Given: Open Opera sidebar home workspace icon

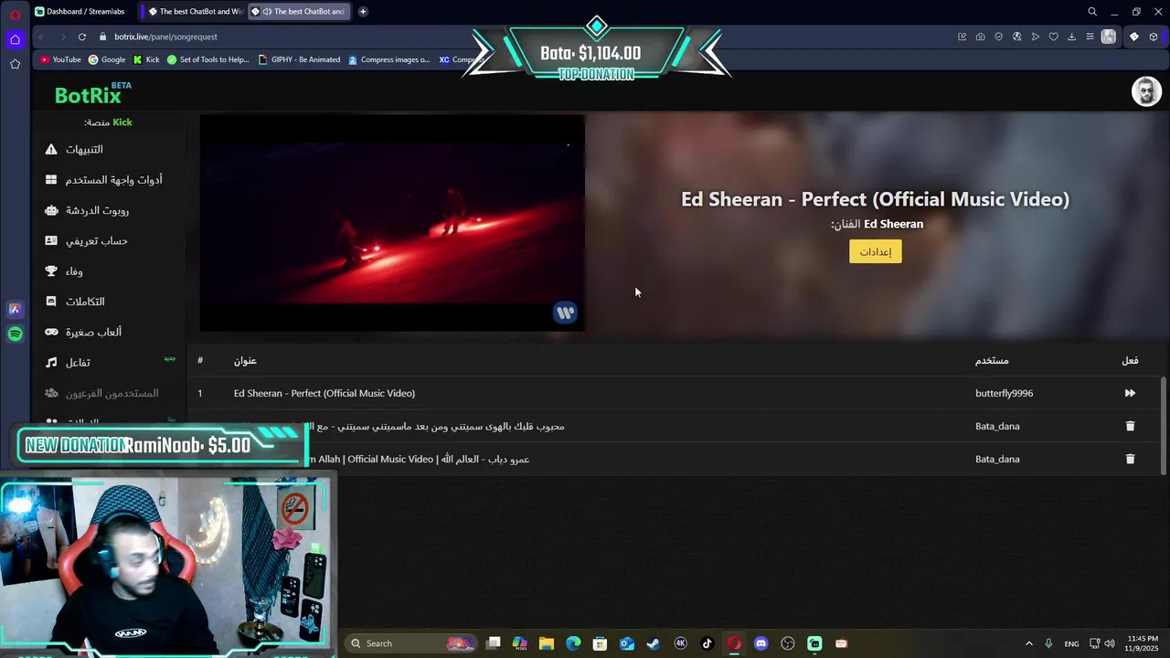Looking at the screenshot, I should pyautogui.click(x=15, y=39).
